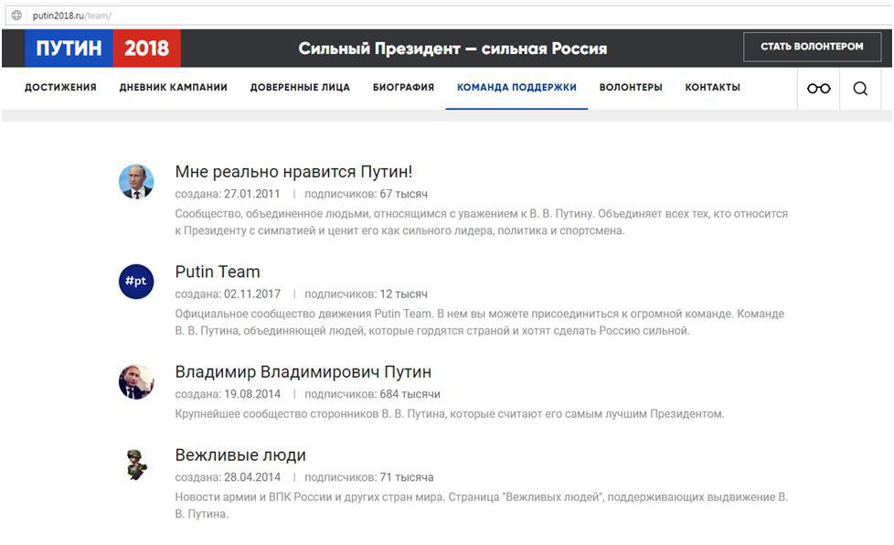Click the description starting Официальное сообщество движения
The image size is (894, 545).
[480, 322]
